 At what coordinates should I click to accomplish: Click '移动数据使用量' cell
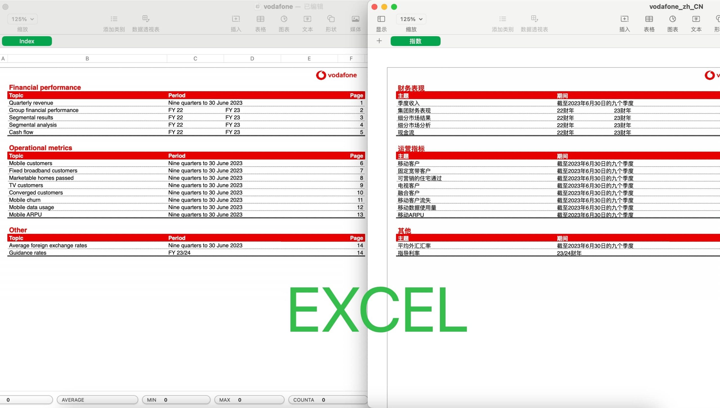tap(417, 208)
